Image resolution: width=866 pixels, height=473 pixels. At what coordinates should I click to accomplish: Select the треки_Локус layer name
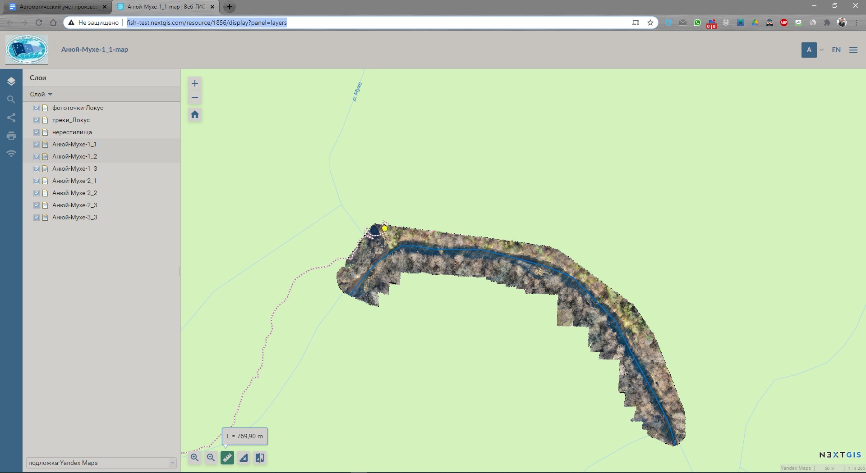[71, 120]
